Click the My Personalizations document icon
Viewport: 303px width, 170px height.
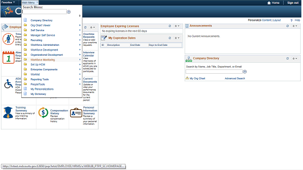coord(25,89)
